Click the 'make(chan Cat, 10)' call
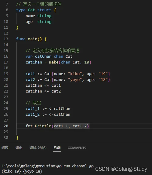Image resolution: width=152 pixels, height=175 pixels. click(70, 62)
